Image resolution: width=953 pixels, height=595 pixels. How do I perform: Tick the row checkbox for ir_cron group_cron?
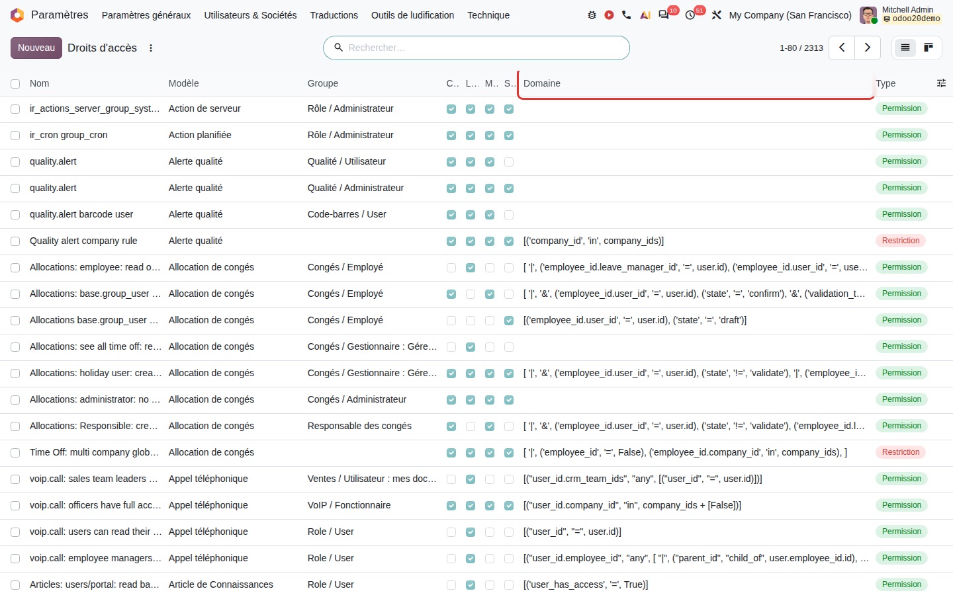coord(15,136)
